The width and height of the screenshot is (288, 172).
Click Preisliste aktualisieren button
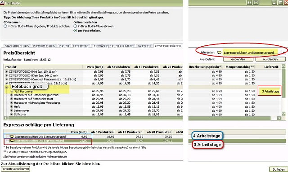coord(15,169)
